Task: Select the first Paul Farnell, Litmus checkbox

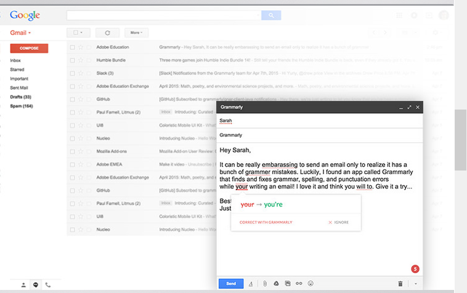Action: tap(72, 113)
